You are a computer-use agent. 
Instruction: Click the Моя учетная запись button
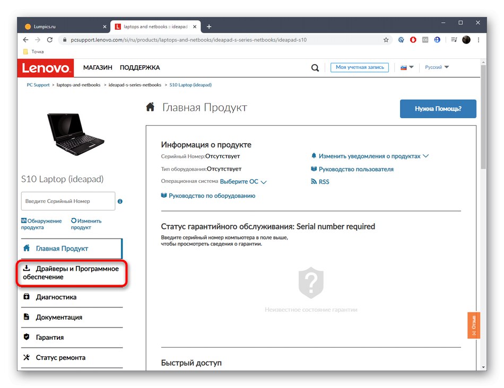point(359,67)
